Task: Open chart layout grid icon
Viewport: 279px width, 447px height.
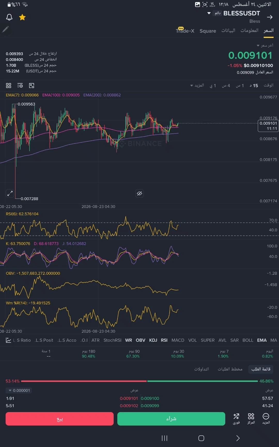Action: click(x=9, y=86)
